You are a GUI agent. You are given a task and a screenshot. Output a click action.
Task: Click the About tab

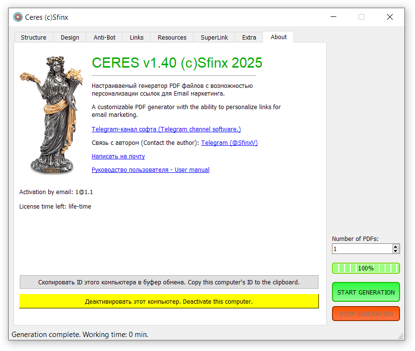[x=278, y=37]
